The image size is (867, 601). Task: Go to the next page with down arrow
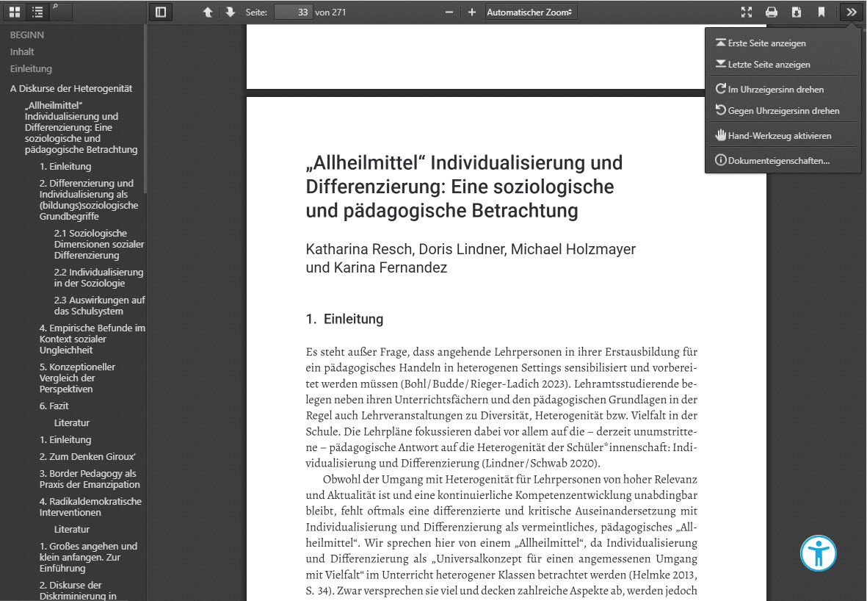pyautogui.click(x=229, y=12)
